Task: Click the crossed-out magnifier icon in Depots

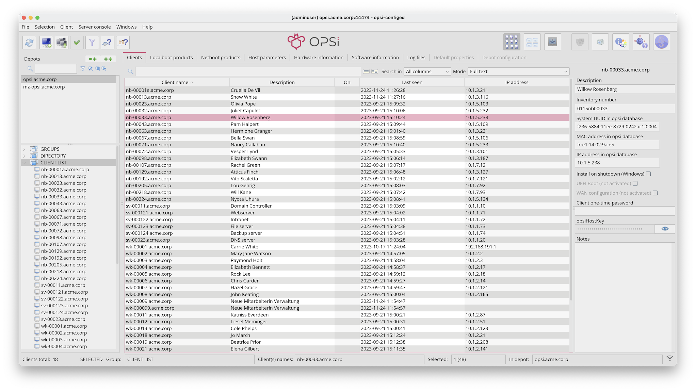Action: coord(91,69)
